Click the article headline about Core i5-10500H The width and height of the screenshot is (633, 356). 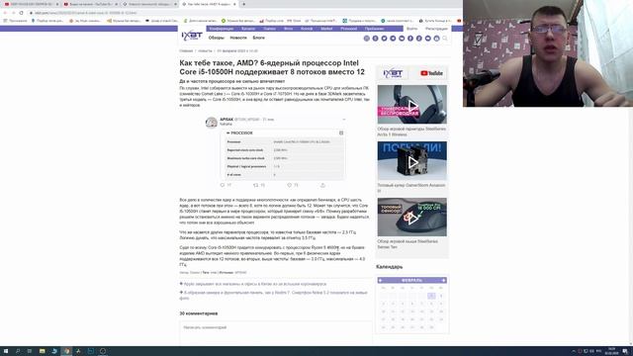coord(272,67)
